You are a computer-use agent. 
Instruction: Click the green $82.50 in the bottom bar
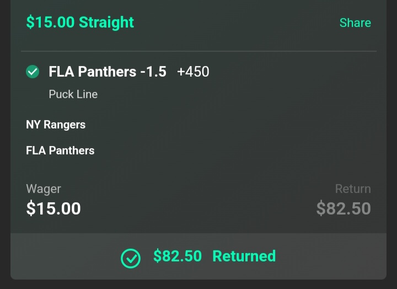(178, 256)
